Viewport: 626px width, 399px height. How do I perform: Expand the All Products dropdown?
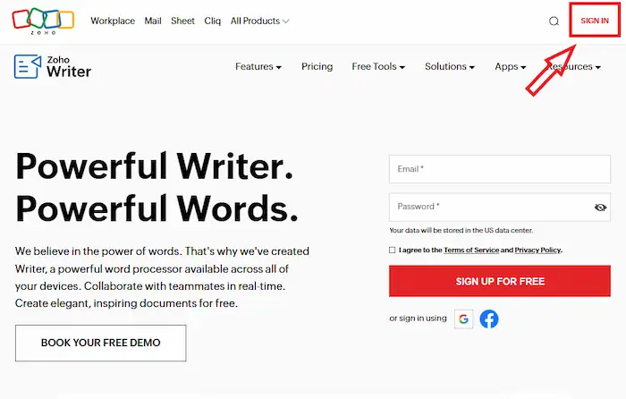pyautogui.click(x=259, y=21)
